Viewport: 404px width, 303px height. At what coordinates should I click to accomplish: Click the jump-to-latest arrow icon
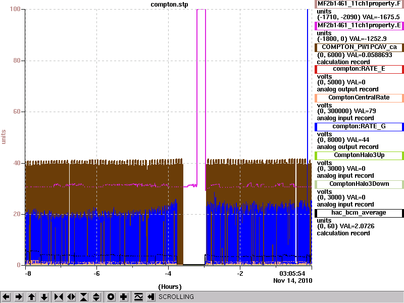pyautogui.click(x=151, y=297)
